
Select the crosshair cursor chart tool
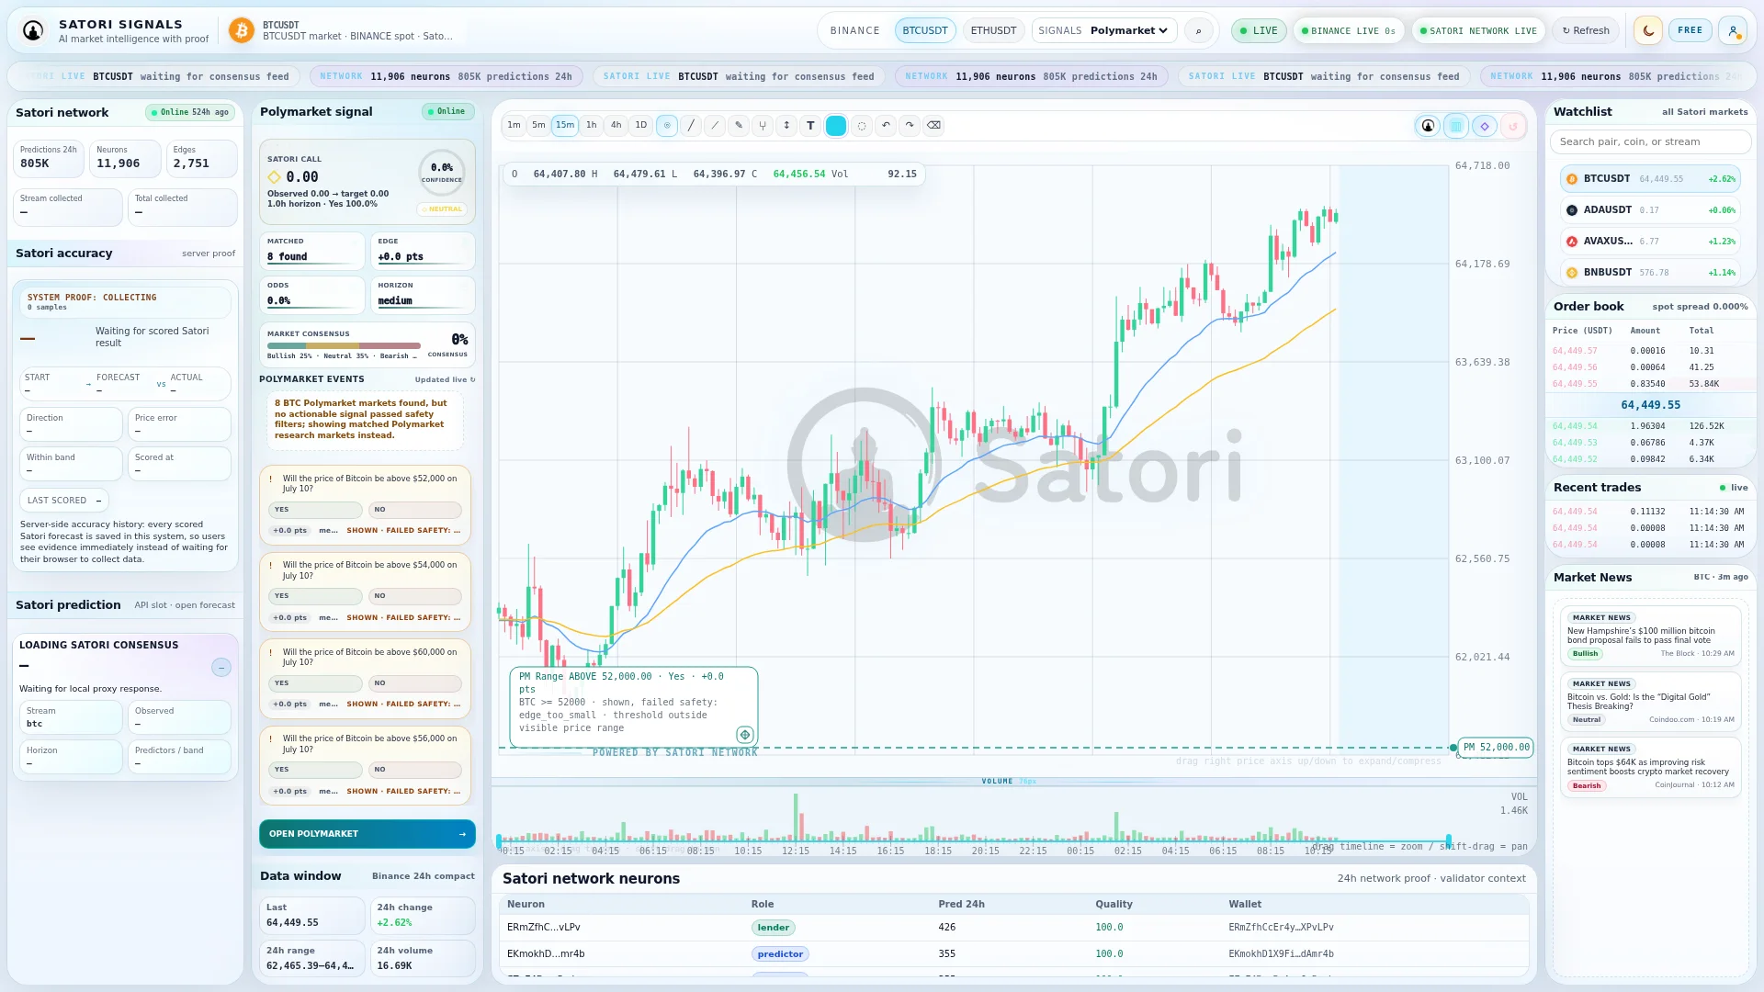coord(667,126)
